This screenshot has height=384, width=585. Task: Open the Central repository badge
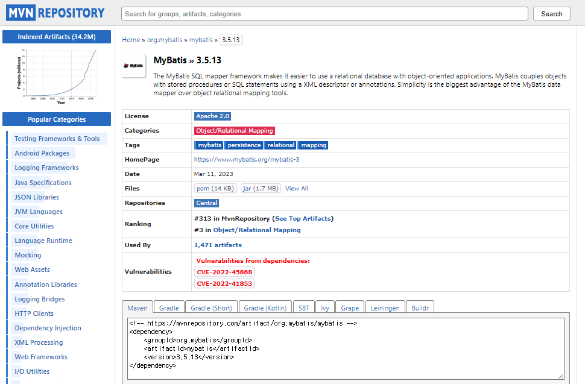[207, 203]
